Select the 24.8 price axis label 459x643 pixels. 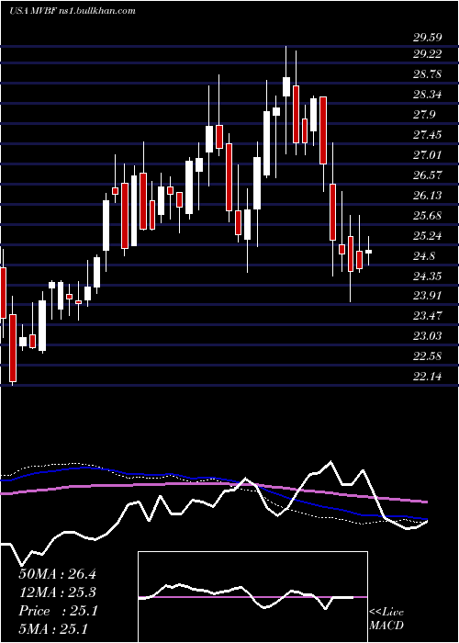pyautogui.click(x=424, y=256)
